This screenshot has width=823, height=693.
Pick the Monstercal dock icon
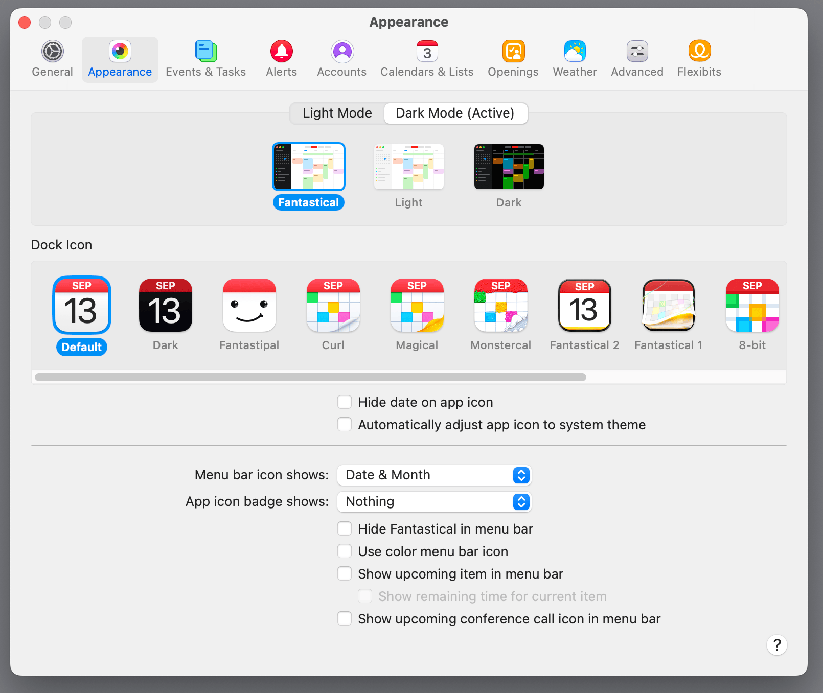(501, 305)
